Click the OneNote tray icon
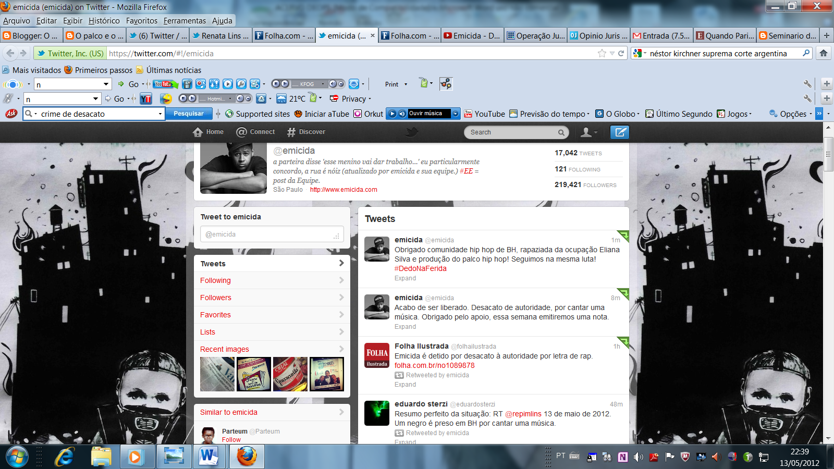 click(x=623, y=457)
